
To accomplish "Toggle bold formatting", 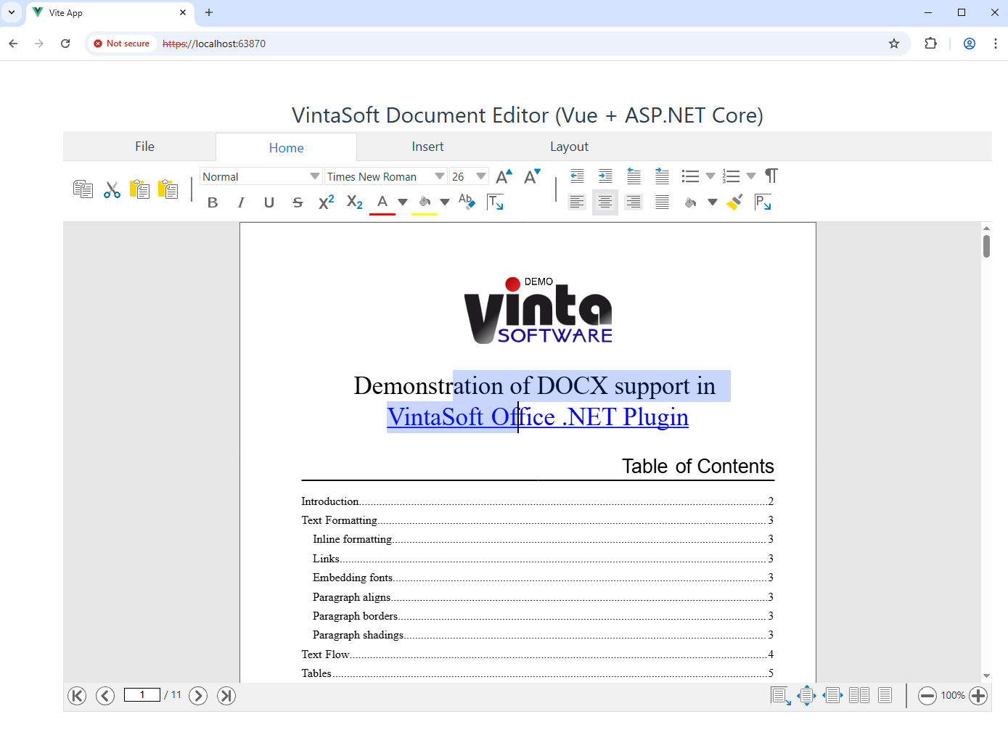I will tap(213, 202).
